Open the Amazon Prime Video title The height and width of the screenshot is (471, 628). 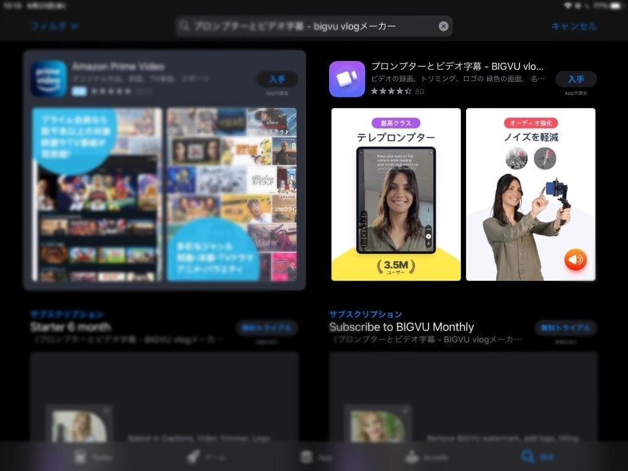(x=118, y=67)
